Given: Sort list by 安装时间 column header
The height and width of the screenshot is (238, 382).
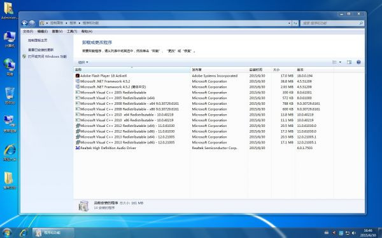Looking at the screenshot, I should [x=260, y=70].
